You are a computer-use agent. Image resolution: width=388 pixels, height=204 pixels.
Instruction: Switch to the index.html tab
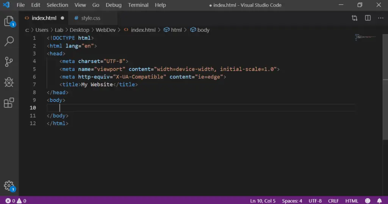(x=44, y=18)
